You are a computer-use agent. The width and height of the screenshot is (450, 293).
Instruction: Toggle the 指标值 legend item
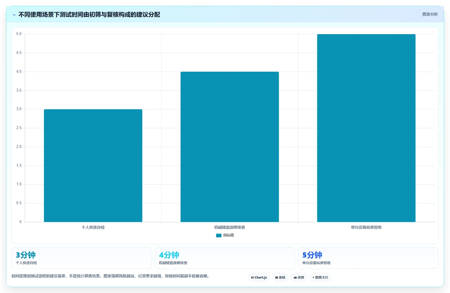[225, 235]
